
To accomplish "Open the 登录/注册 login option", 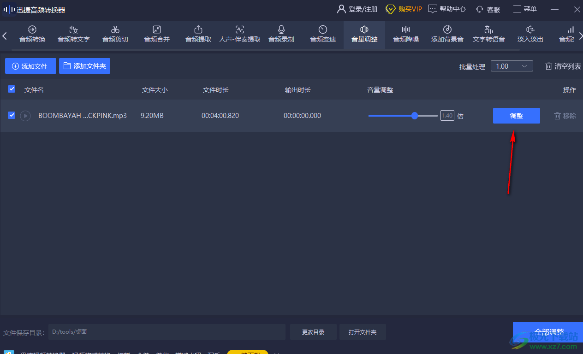I will (x=357, y=9).
